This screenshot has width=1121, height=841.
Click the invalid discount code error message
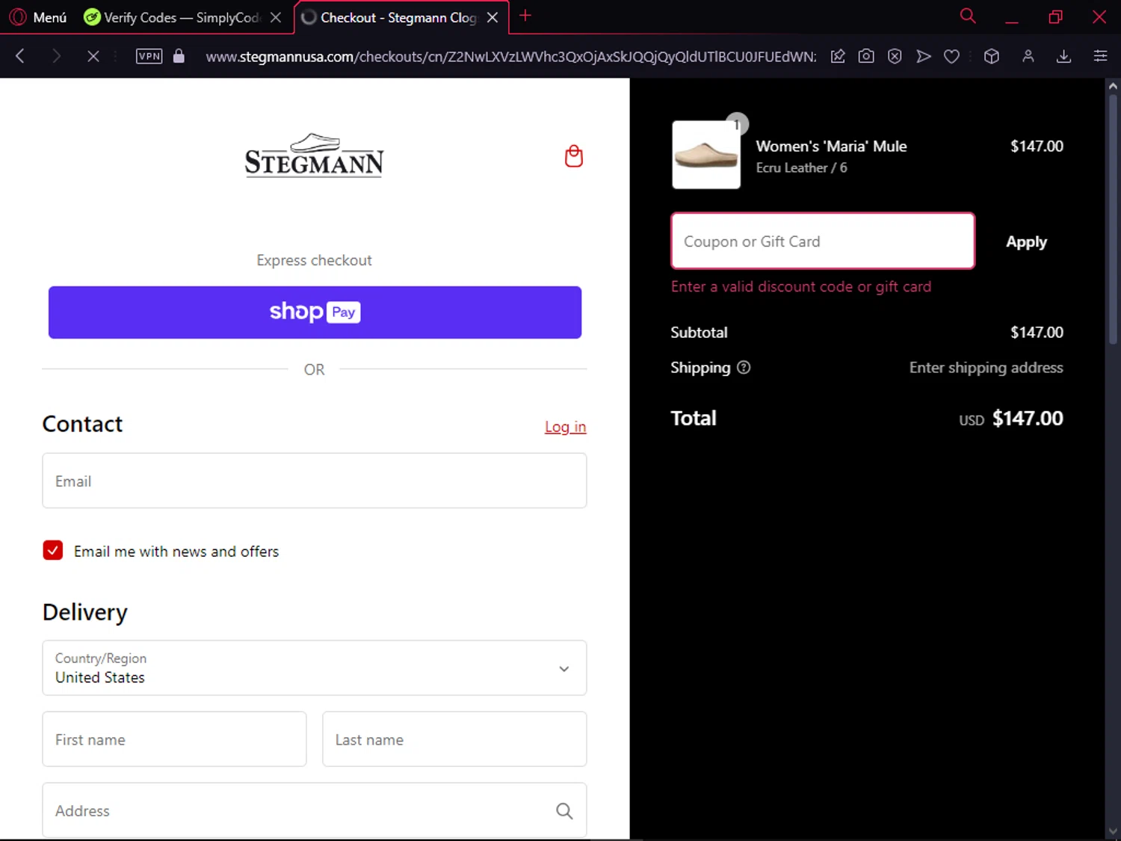801,286
